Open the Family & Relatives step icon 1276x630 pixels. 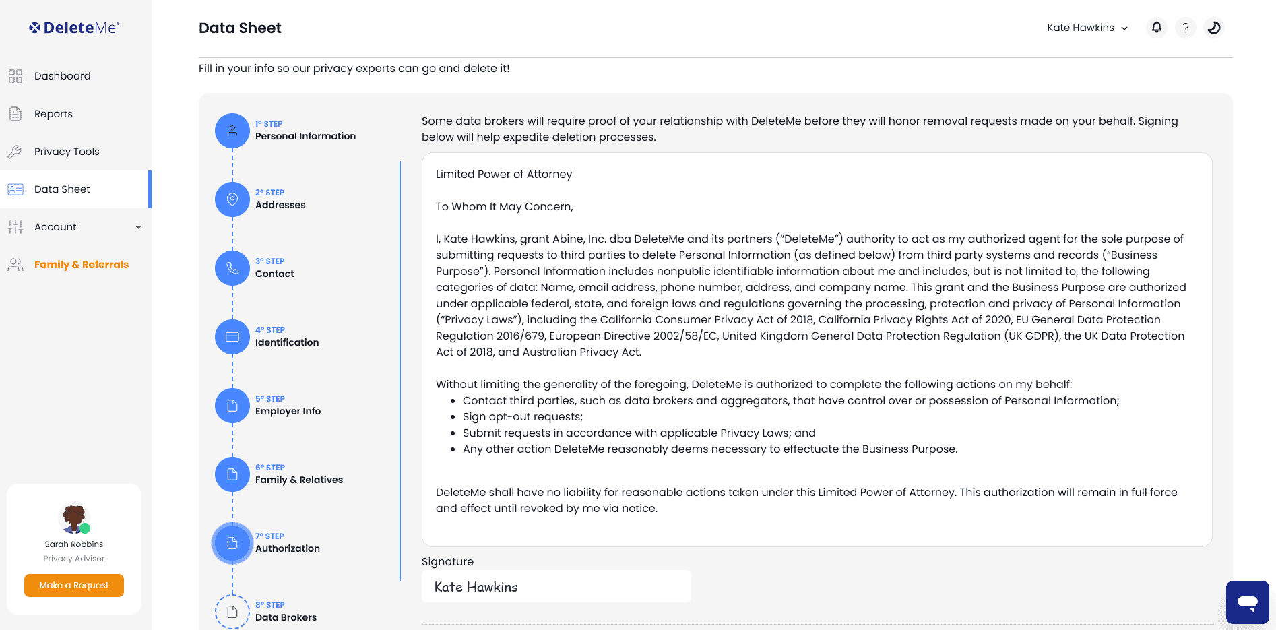[232, 474]
